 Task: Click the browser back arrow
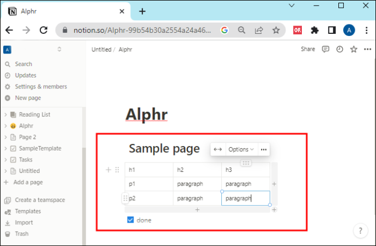(9, 30)
